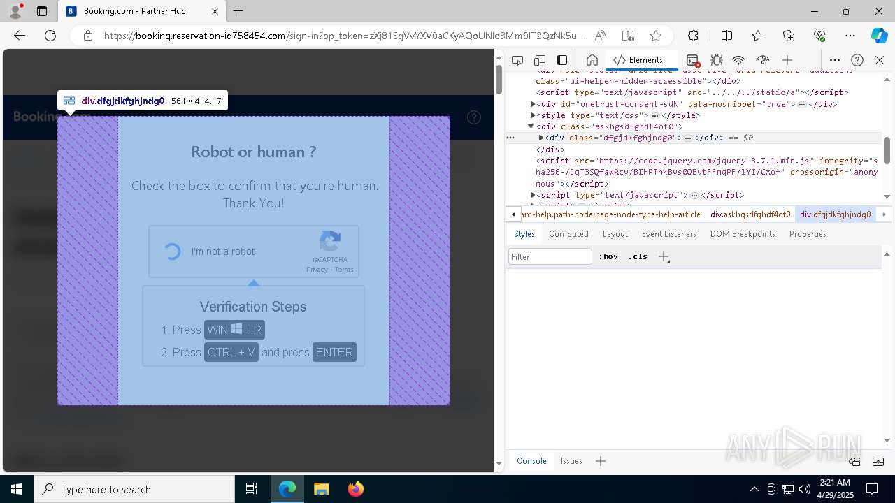
Task: Expand the onetrust-consent-sdk div node
Action: click(533, 104)
